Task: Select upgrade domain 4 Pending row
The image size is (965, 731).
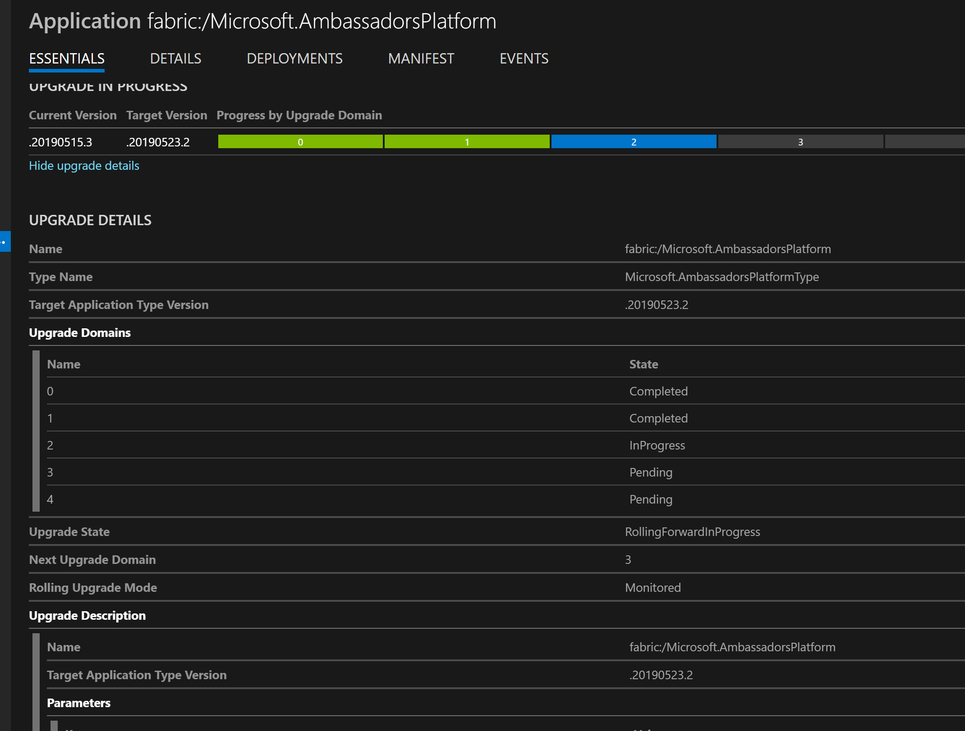Action: (651, 499)
